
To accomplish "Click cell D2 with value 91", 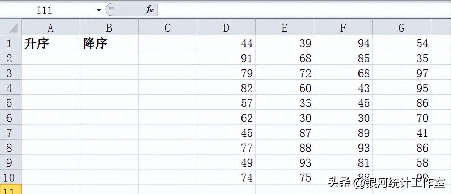I will click(226, 58).
